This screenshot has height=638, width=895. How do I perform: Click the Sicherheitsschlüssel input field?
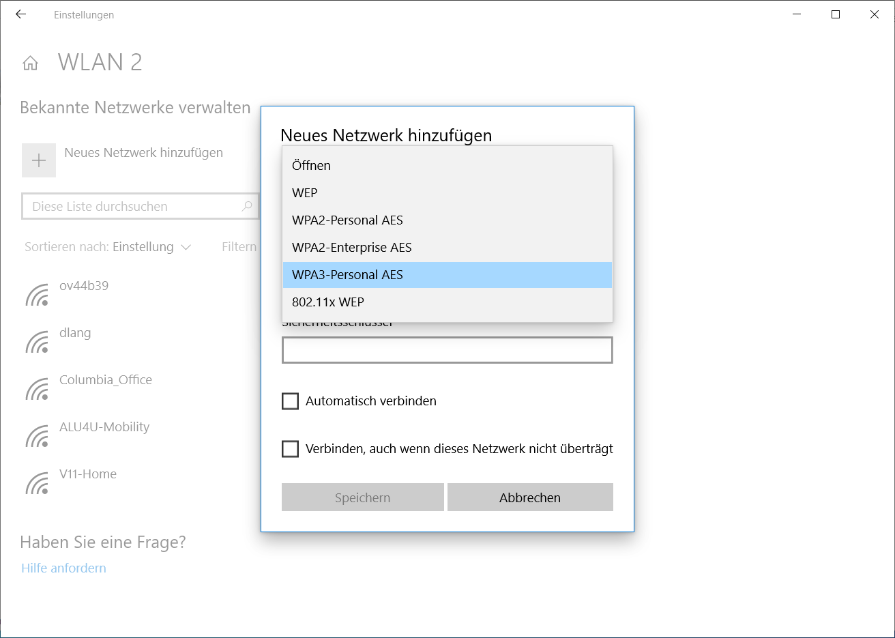(x=447, y=350)
